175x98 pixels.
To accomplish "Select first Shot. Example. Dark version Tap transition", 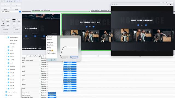I will (41, 10).
